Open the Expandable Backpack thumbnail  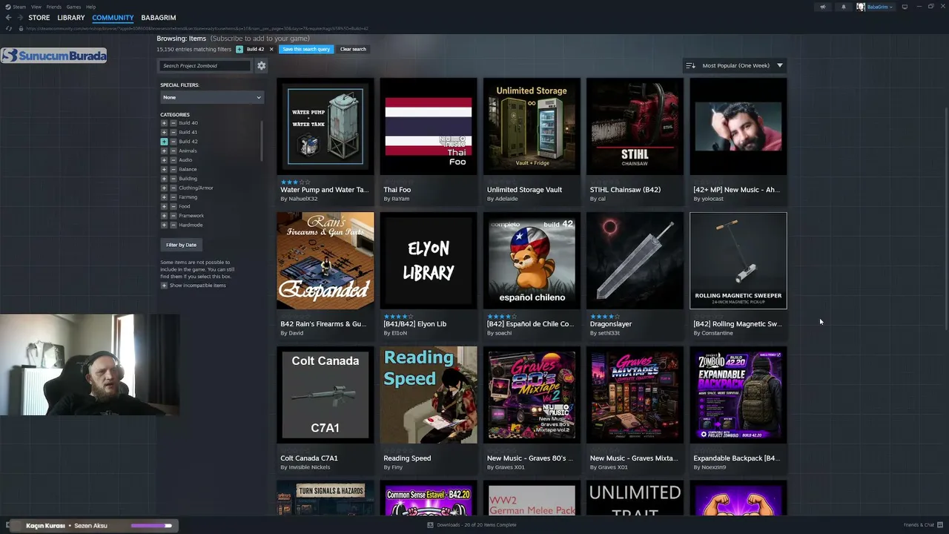coord(738,395)
